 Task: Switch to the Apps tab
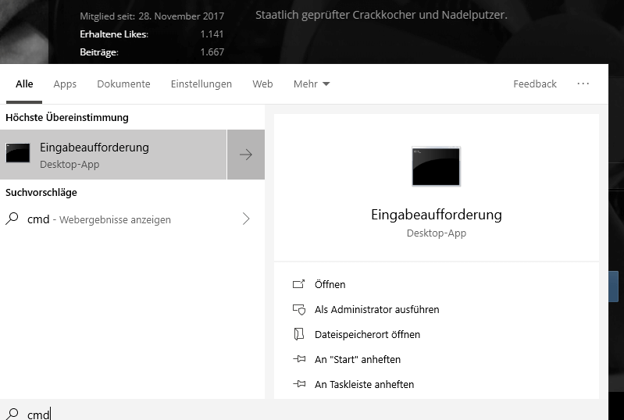(x=65, y=84)
